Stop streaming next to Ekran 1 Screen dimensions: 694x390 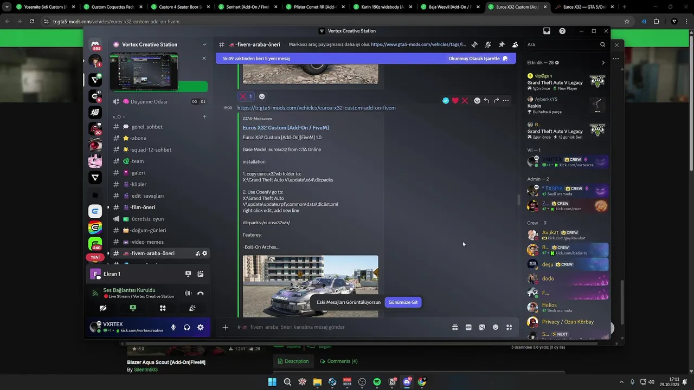tap(188, 274)
